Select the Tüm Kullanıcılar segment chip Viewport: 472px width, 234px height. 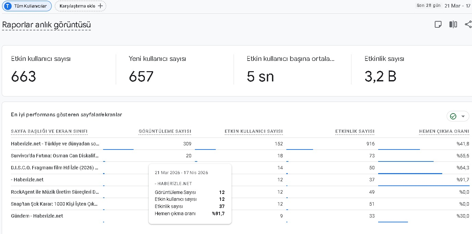pos(27,6)
